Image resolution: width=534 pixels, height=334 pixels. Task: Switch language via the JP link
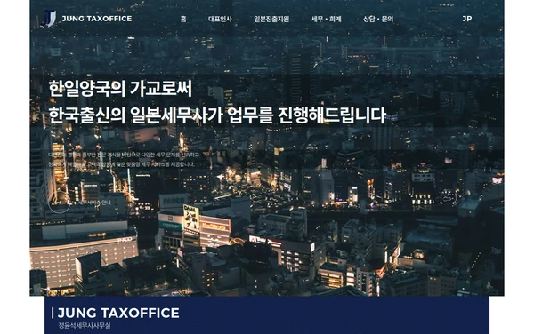click(467, 19)
